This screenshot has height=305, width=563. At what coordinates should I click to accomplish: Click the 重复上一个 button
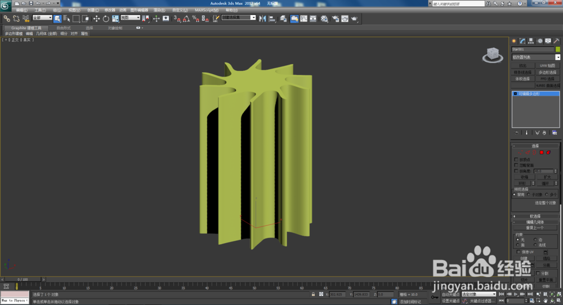[x=534, y=227]
